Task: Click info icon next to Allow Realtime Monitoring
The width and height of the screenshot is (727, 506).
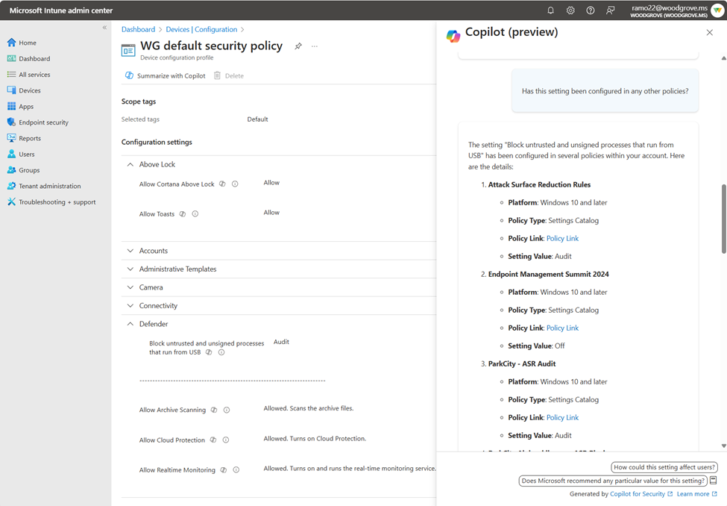Action: (x=236, y=469)
